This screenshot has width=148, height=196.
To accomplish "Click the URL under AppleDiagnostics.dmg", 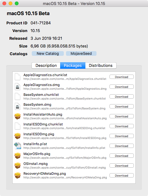I will tap(65, 89).
